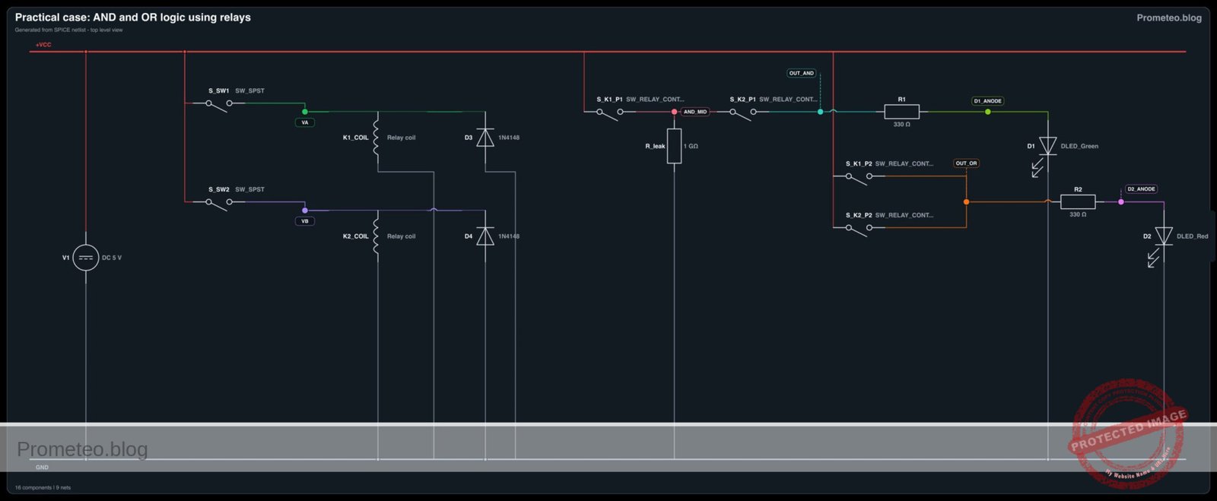Click 'Relay coil' label beside K1_COIL
This screenshot has width=1217, height=501.
click(x=401, y=138)
